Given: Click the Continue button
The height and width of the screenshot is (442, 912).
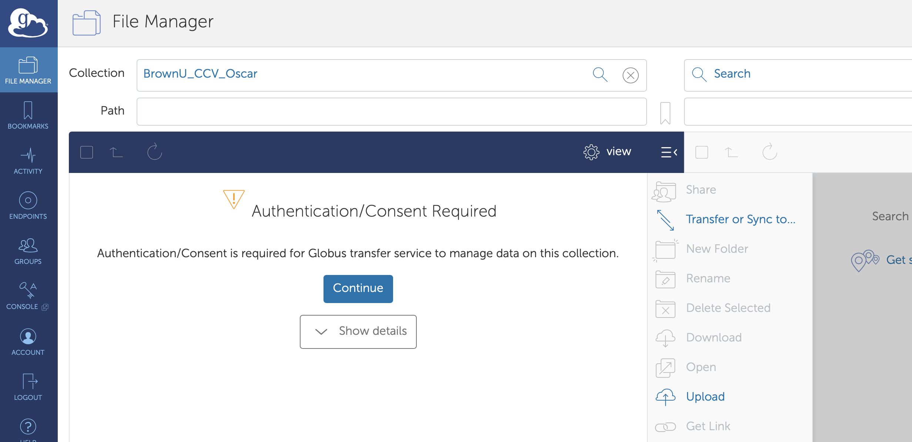Looking at the screenshot, I should (x=358, y=289).
